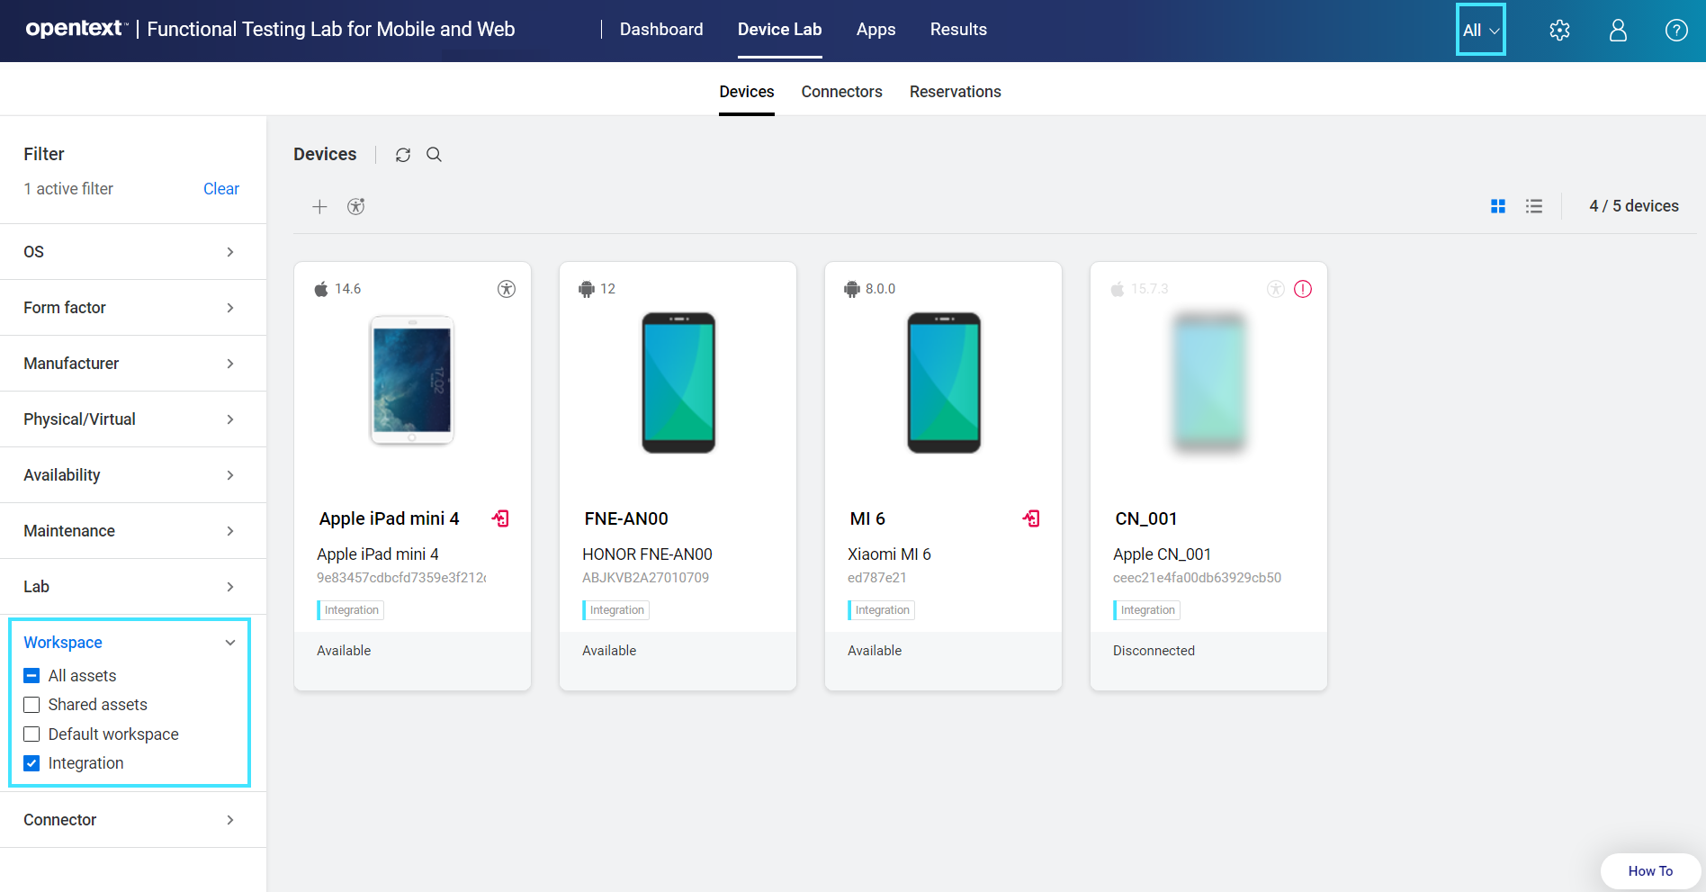Open the device search icon
The image size is (1706, 892).
point(434,155)
